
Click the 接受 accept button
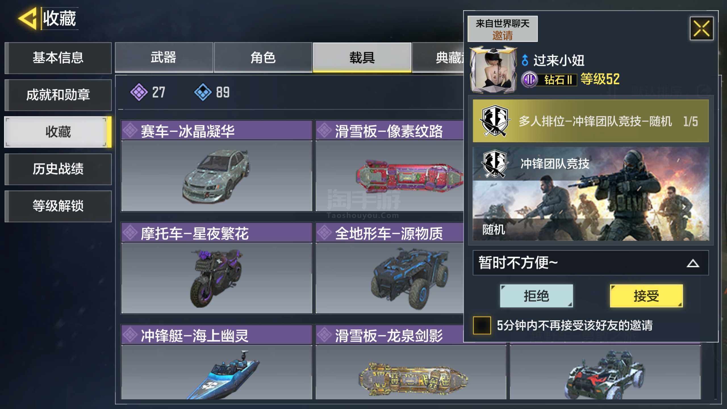pyautogui.click(x=646, y=296)
